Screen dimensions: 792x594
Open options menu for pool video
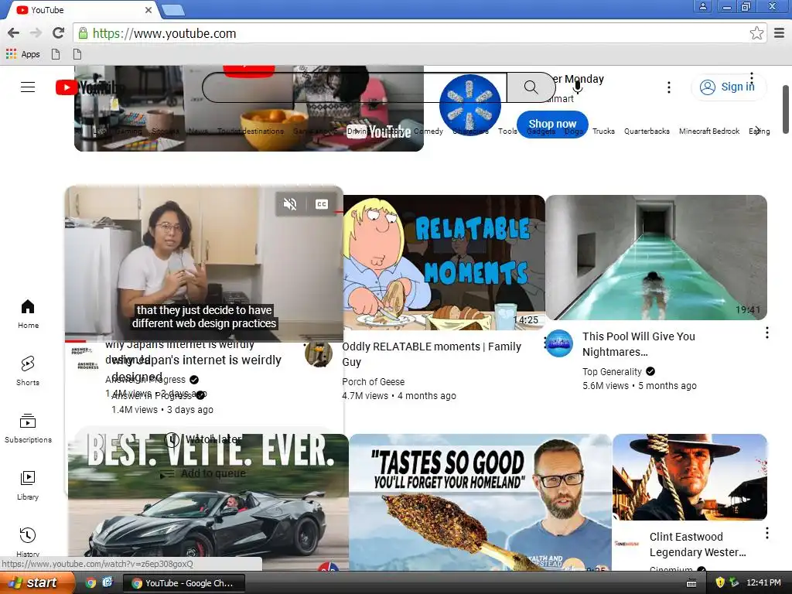[x=766, y=333]
